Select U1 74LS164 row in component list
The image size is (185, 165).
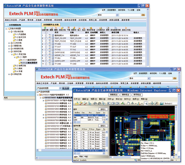point(89,115)
